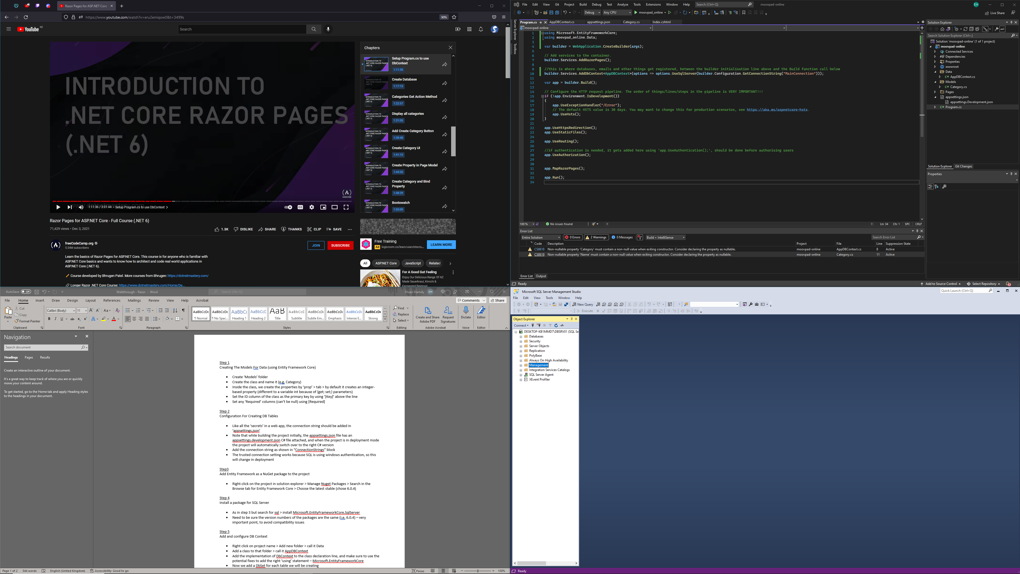Enable YouTube miniplayer mode

[x=323, y=207]
